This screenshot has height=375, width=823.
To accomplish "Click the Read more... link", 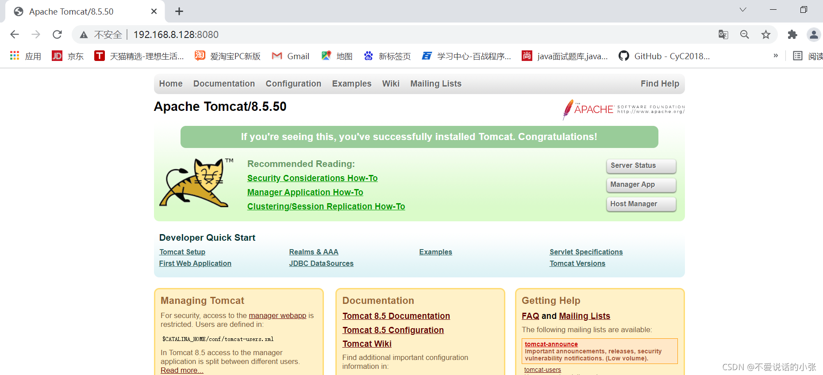I will click(x=182, y=370).
